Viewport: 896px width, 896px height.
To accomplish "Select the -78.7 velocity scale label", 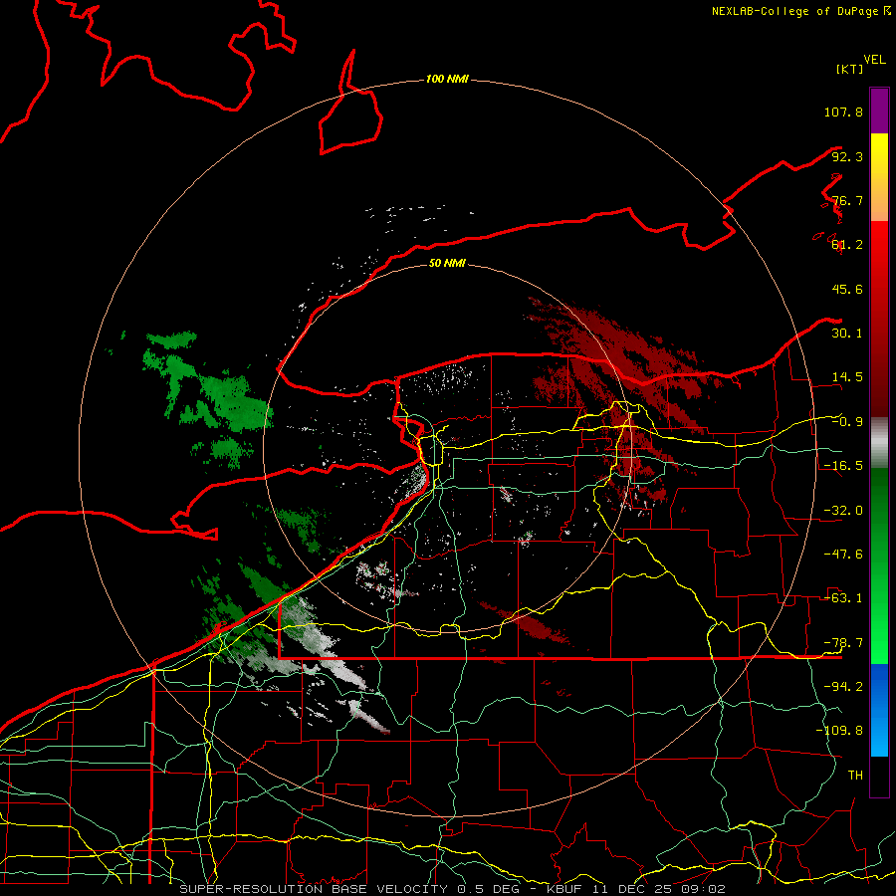I will pyautogui.click(x=843, y=643).
